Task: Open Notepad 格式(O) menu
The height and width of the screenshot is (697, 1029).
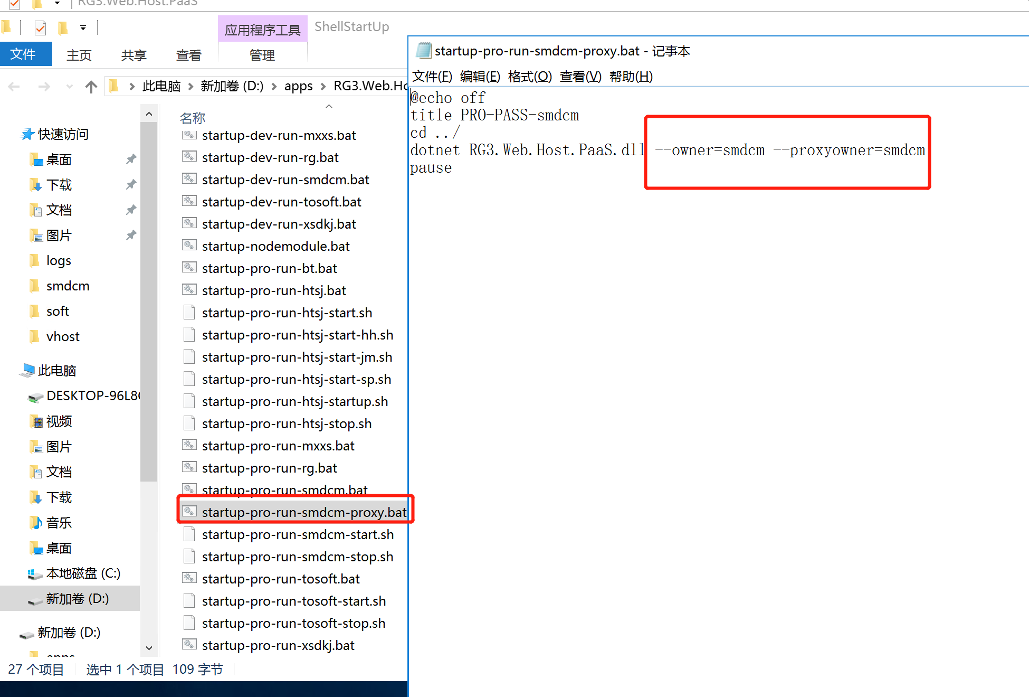Action: click(530, 77)
